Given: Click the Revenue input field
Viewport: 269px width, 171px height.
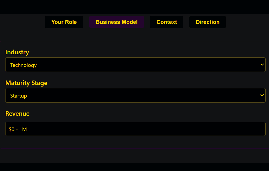Looking at the screenshot, I should point(135,129).
